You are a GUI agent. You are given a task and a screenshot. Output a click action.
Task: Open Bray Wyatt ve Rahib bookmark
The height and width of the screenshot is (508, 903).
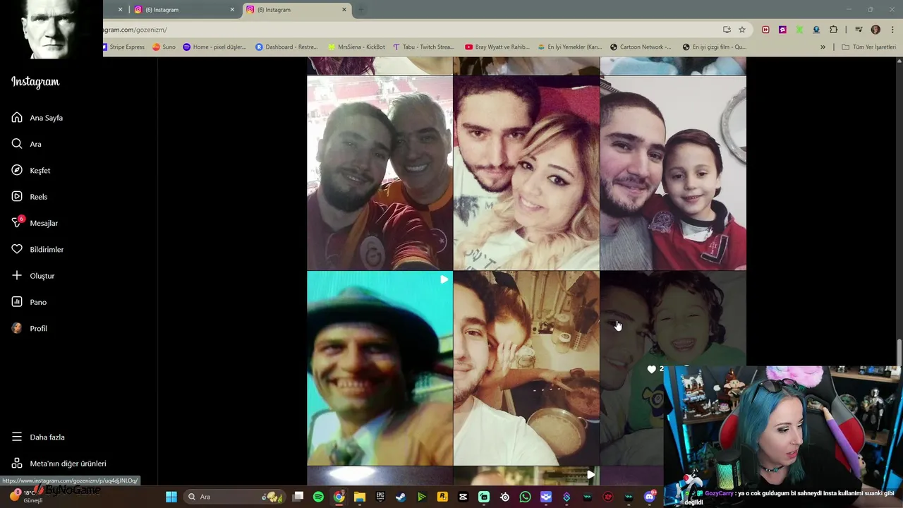pos(497,47)
